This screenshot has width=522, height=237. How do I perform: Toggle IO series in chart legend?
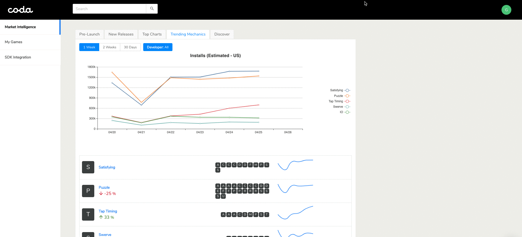(x=345, y=112)
